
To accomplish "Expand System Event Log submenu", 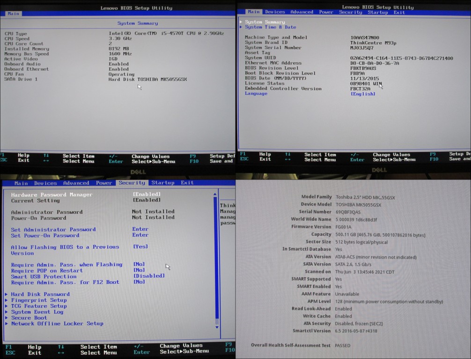I will 37,312.
